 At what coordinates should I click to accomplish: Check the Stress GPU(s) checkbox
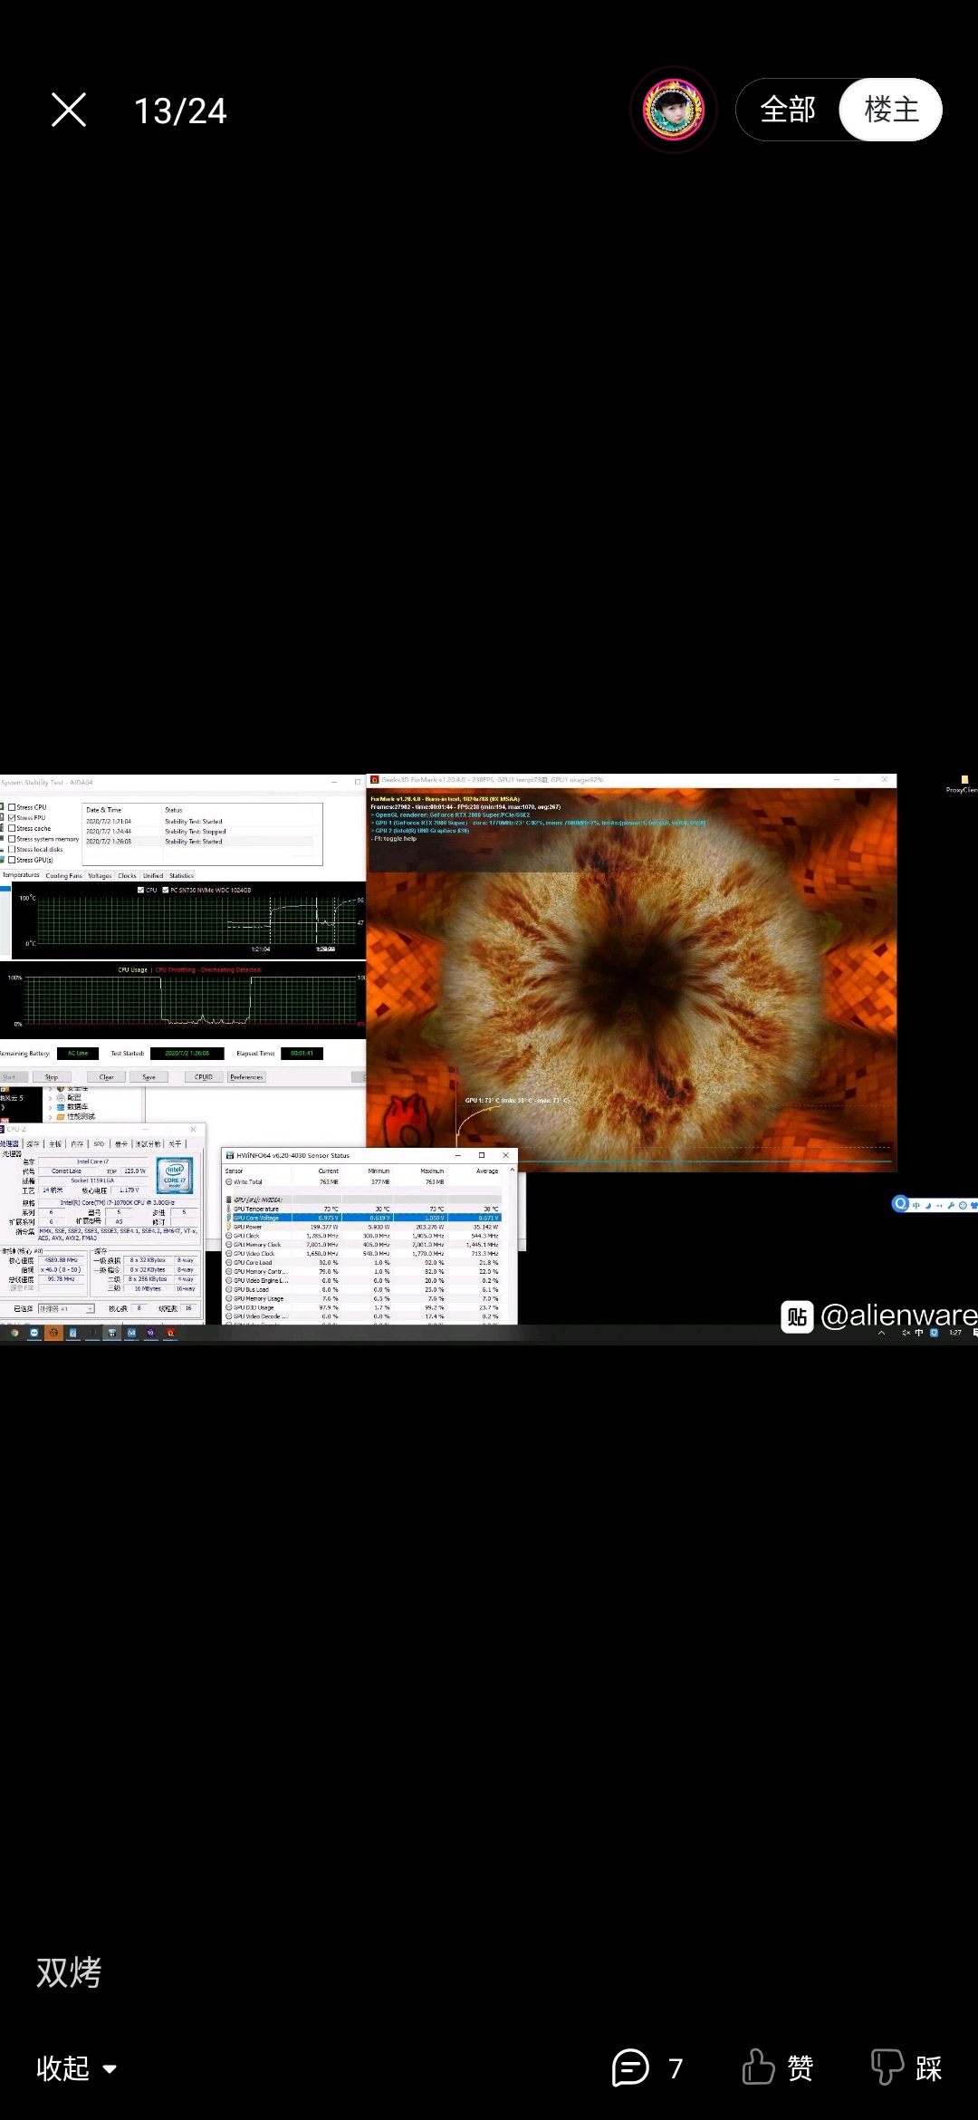(12, 860)
